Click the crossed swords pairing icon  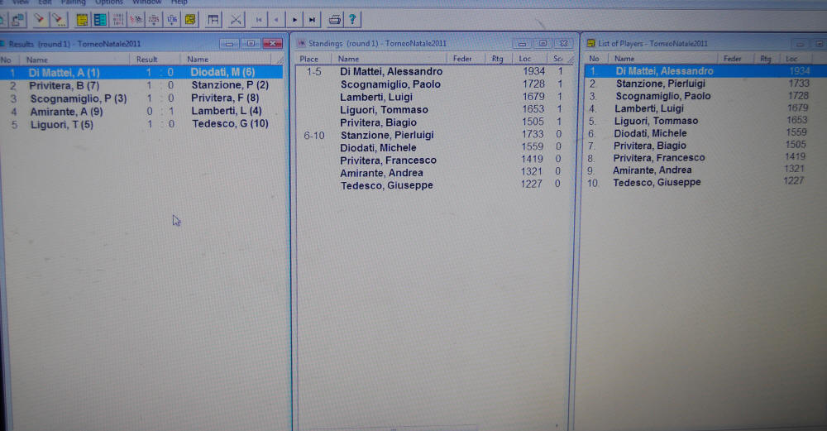[236, 20]
